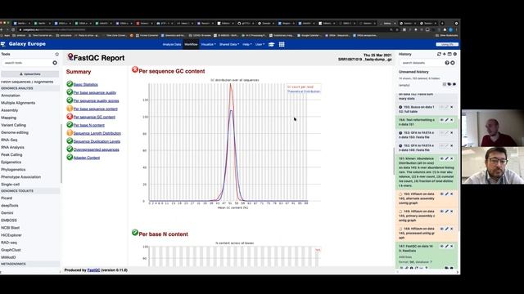
Task: Delete dataset 147 FastQC RawData
Action: (452, 247)
